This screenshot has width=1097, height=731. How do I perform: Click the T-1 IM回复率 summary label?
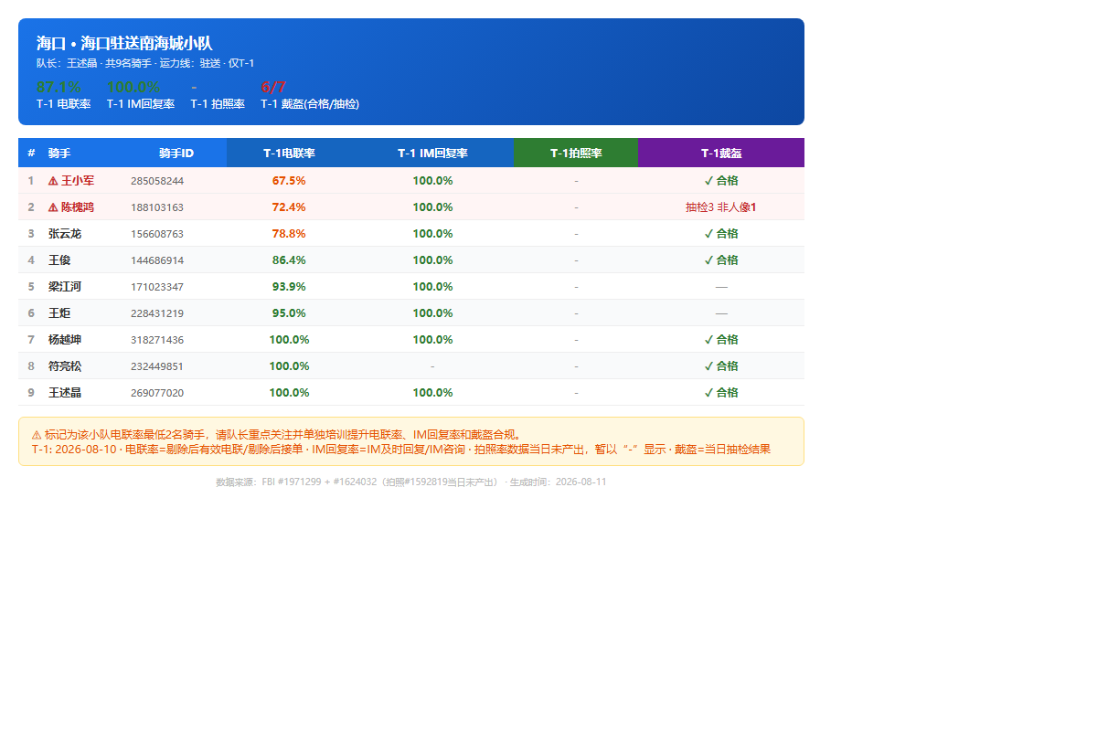(x=141, y=104)
